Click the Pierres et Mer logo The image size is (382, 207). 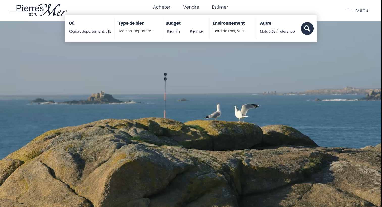pos(38,10)
